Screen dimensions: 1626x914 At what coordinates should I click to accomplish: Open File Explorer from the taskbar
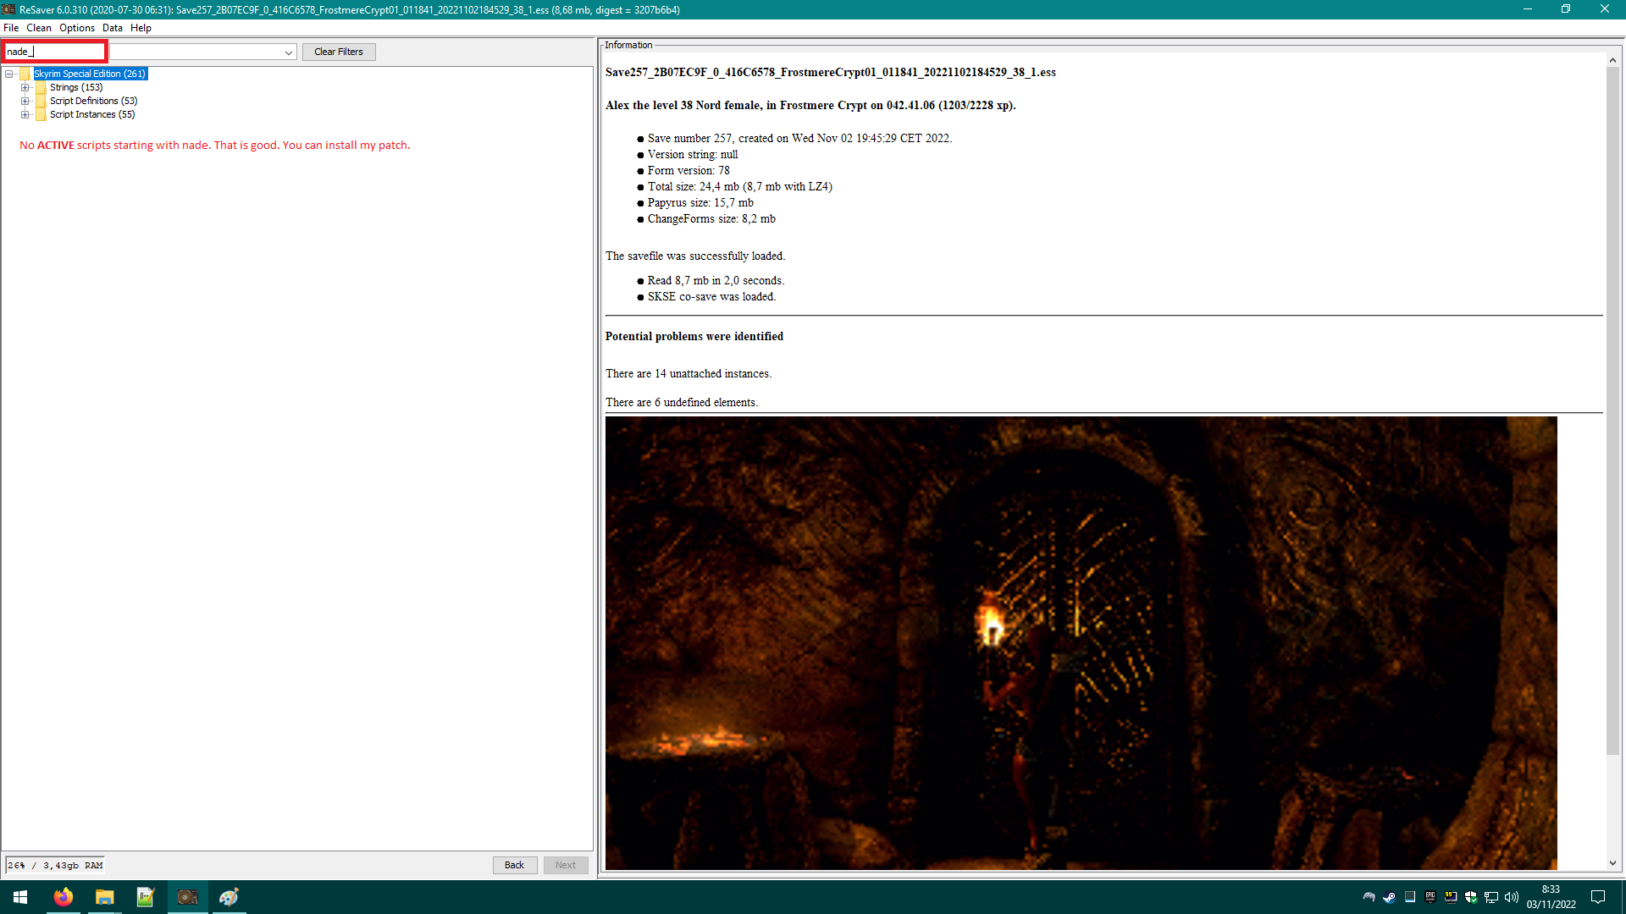click(x=104, y=897)
